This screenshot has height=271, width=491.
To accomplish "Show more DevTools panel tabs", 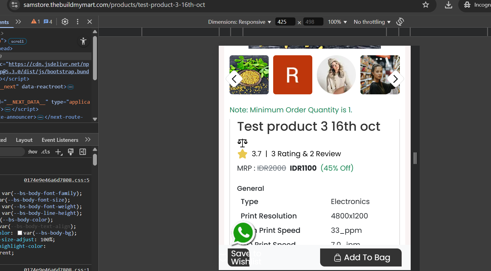I will coord(18,22).
